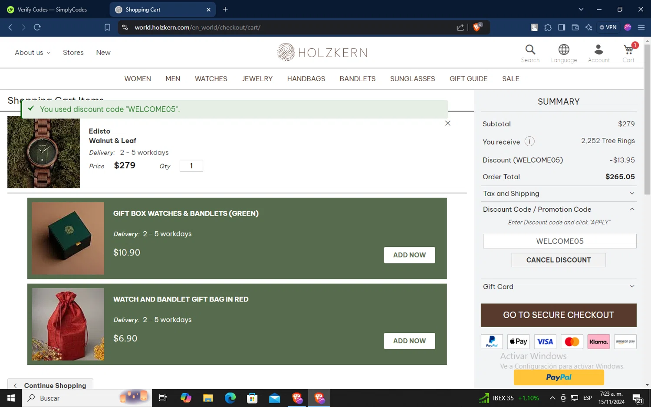Screen dimensions: 651x407
Task: Open JEWELRY menu
Action: point(257,79)
